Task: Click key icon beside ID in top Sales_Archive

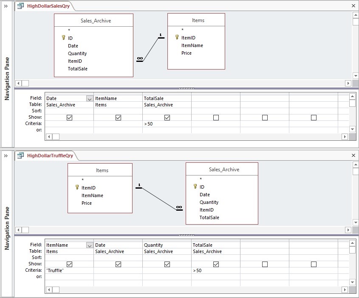Action: 64,38
